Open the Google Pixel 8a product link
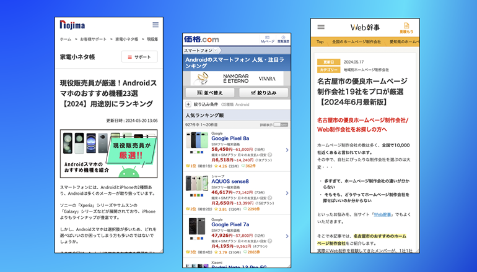This screenshot has height=272, width=477. pyautogui.click(x=230, y=138)
